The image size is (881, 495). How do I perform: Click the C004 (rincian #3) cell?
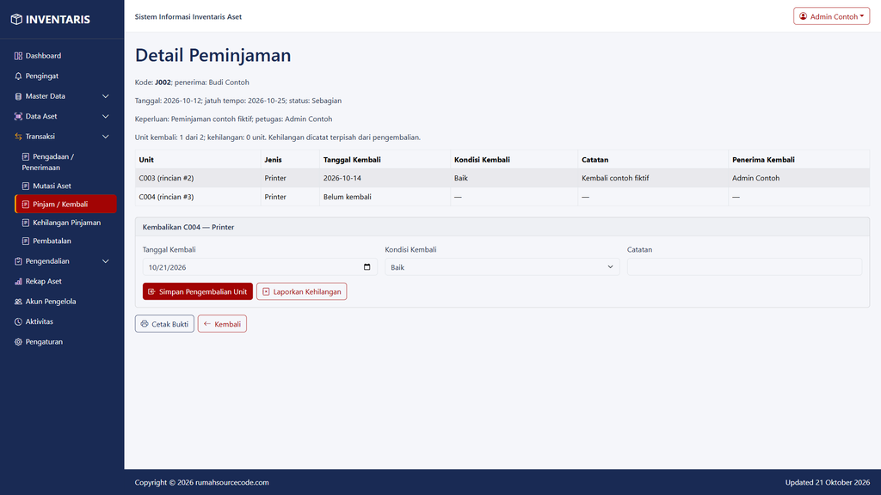(x=198, y=197)
